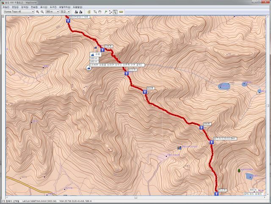This screenshot has width=271, height=204.
Task: Select the Map tool icon
Action: pos(89,12)
